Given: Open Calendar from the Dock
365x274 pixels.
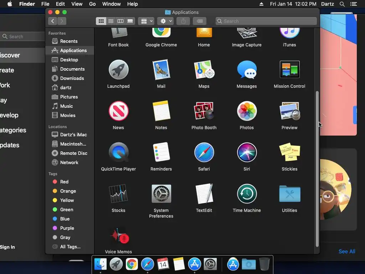Looking at the screenshot, I should coord(163,264).
